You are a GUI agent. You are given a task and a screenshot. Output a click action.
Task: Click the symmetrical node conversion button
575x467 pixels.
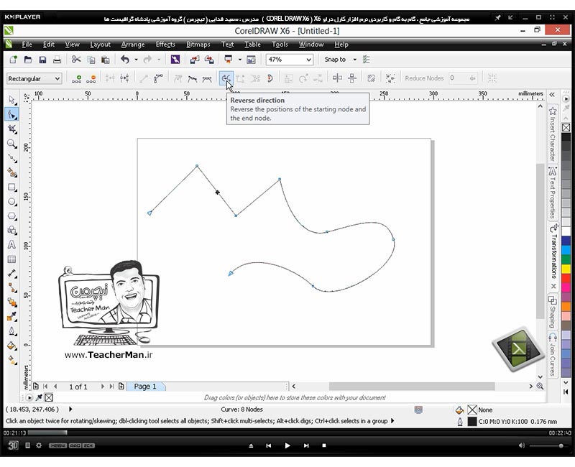tap(207, 78)
